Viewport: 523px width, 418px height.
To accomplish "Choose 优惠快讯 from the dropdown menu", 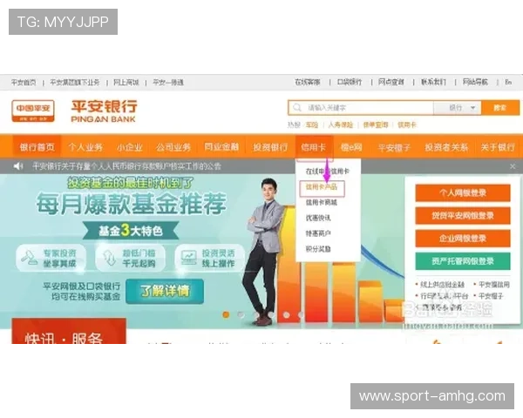I will 318,218.
